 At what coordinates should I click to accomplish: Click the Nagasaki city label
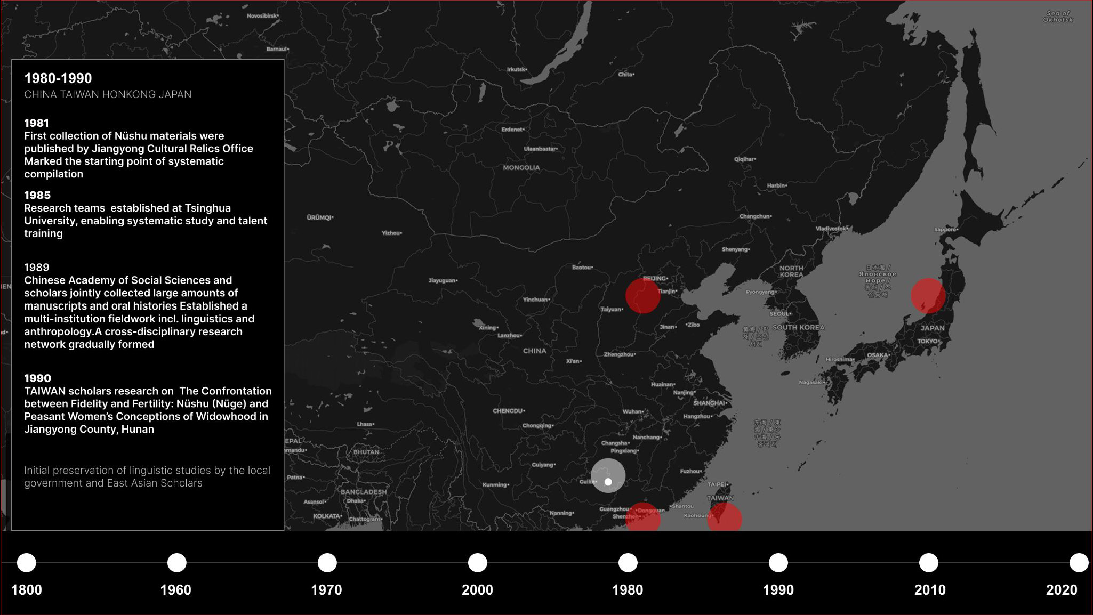[812, 382]
